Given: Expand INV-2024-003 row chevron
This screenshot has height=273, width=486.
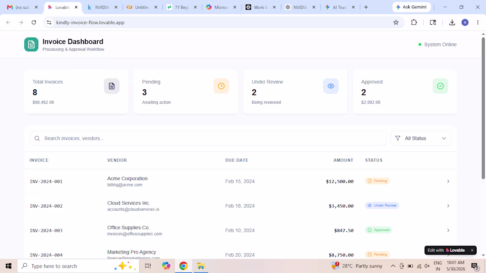Looking at the screenshot, I should point(448,230).
